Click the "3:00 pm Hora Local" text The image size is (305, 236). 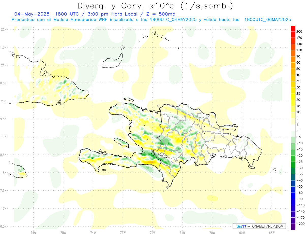[x=112, y=14]
